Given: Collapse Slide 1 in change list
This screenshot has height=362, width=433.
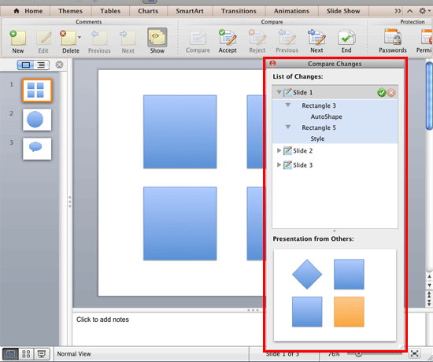Looking at the screenshot, I should 279,92.
